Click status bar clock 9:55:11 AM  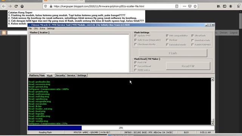(205, 132)
